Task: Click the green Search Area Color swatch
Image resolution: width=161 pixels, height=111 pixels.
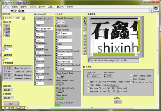Action: [58, 105]
